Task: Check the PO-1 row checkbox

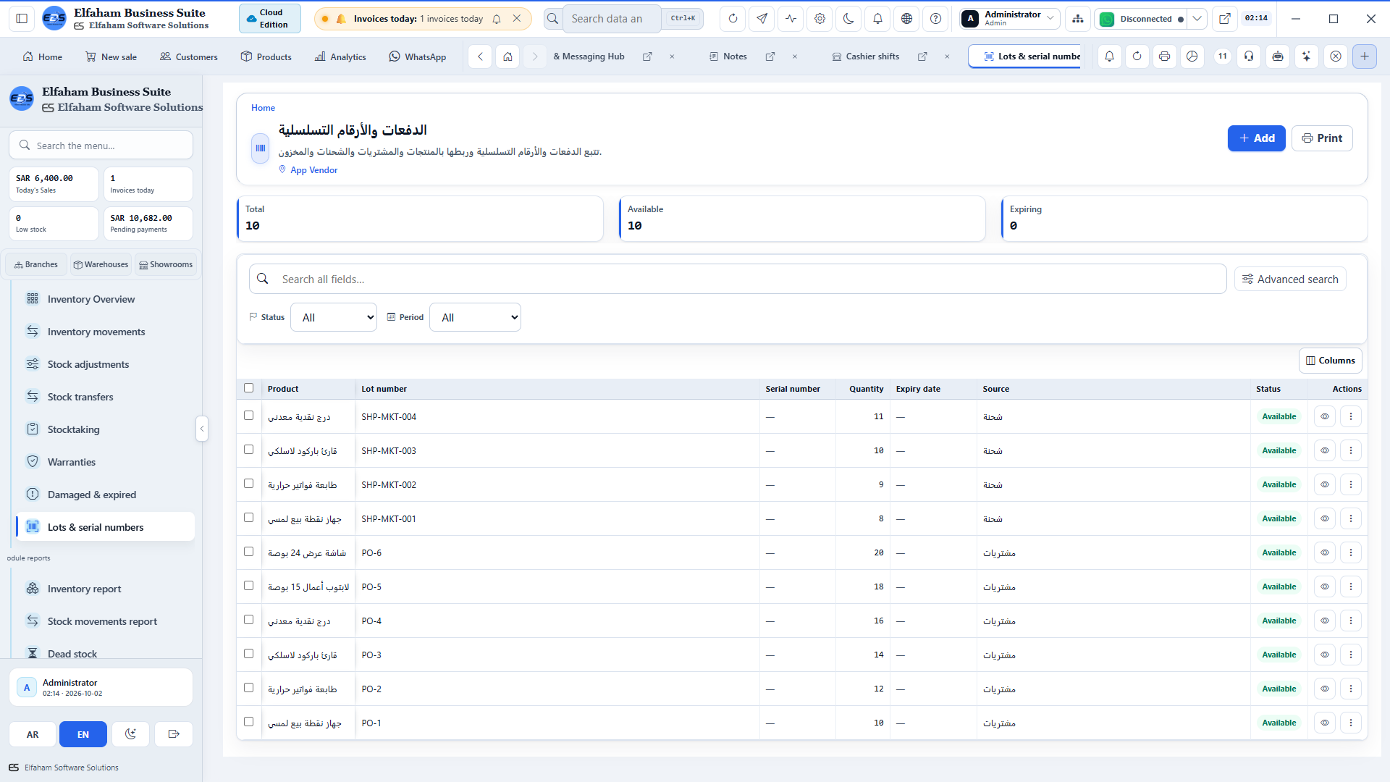Action: coord(249,722)
